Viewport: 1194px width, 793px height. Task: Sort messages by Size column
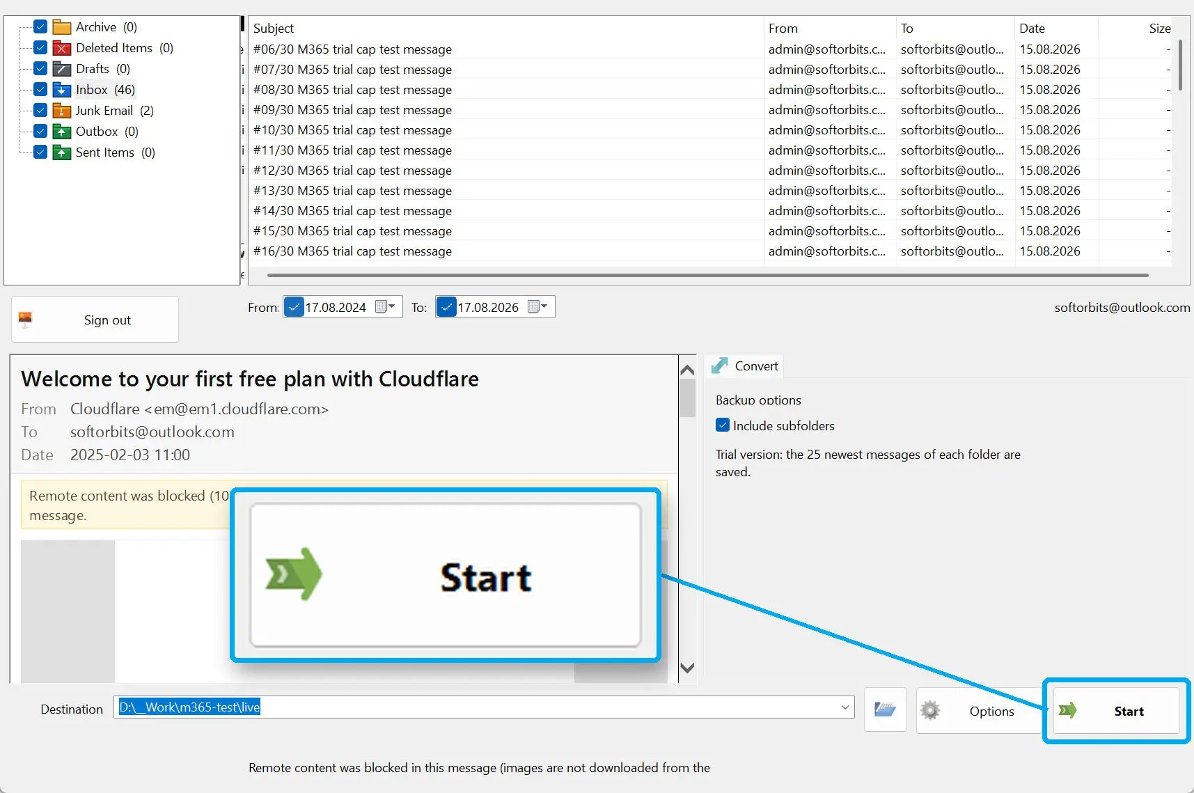(1135, 29)
